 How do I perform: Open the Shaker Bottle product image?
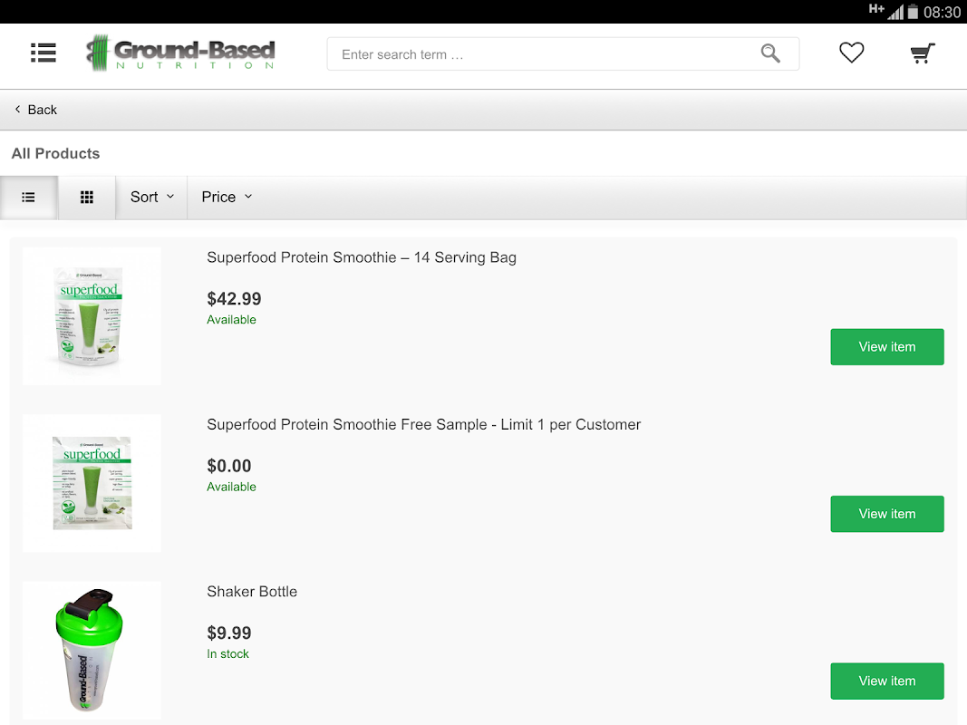[x=92, y=651]
